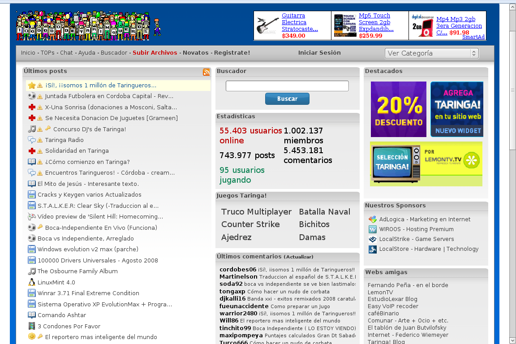
Task: Open the Buscador navigation link
Action: (114, 53)
